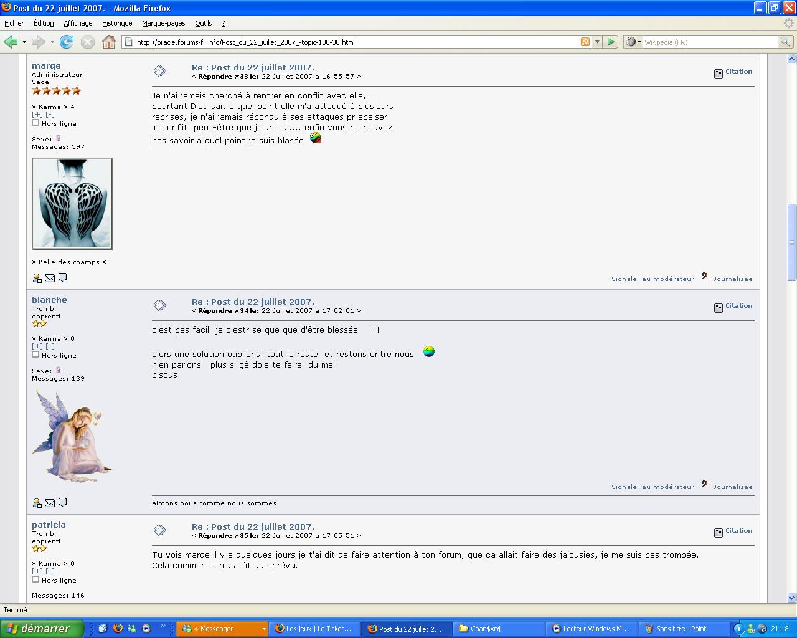Click the post icon of reply #33
Screen dimensions: 797x638
point(160,71)
